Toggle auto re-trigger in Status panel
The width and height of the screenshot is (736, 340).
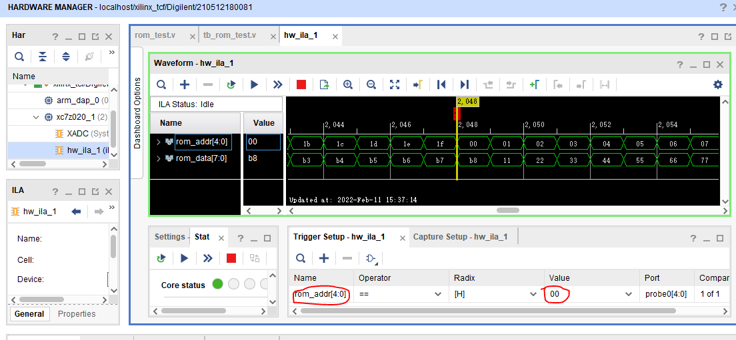coord(161,258)
